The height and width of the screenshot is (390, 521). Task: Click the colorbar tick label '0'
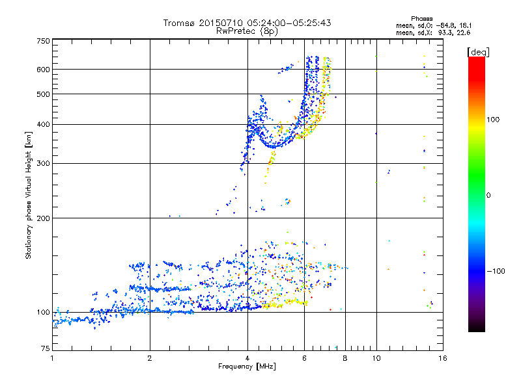tap(488, 196)
